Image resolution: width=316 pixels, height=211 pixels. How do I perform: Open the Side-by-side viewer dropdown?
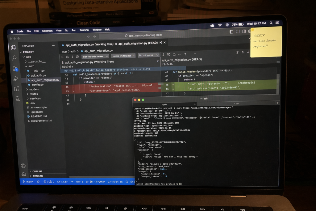[x=95, y=57]
